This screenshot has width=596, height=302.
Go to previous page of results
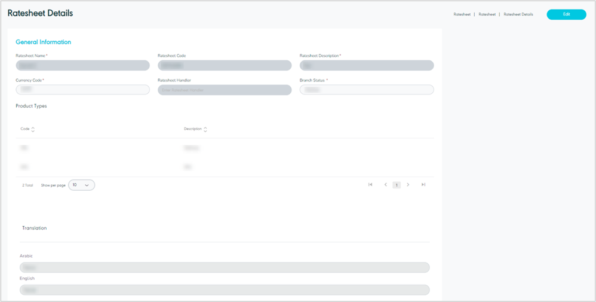[x=385, y=185]
